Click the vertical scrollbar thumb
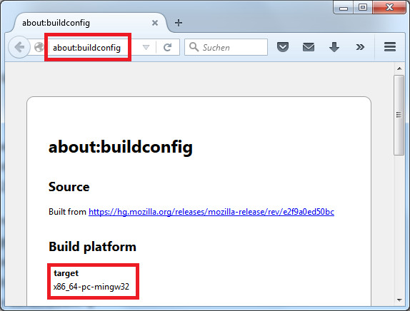The image size is (410, 311). pos(399,115)
